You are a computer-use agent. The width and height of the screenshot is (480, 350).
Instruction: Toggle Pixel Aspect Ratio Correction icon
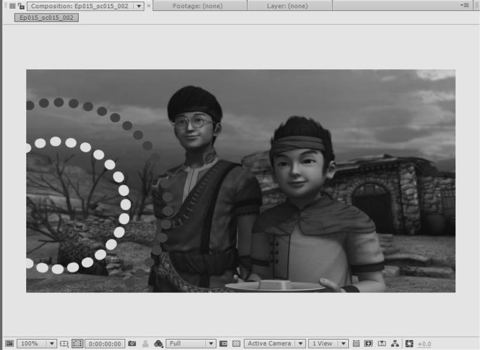pyautogui.click(x=356, y=344)
